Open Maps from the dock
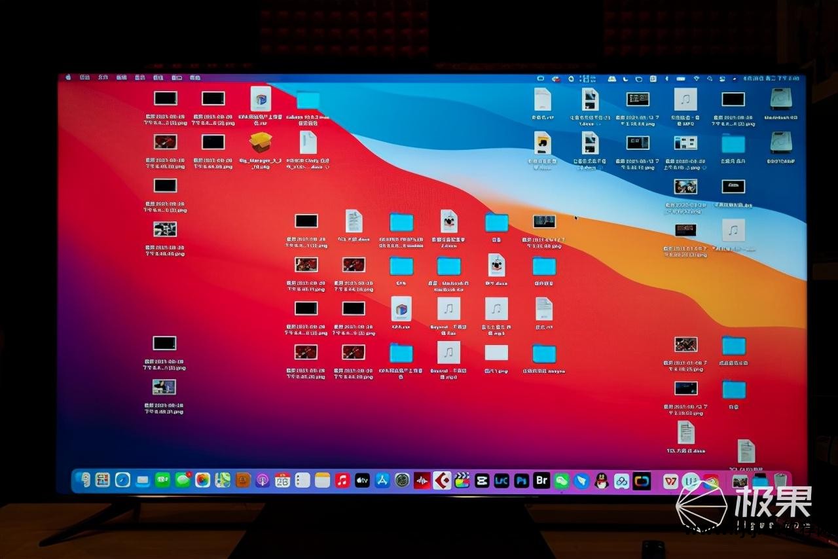The image size is (838, 559). 223,480
